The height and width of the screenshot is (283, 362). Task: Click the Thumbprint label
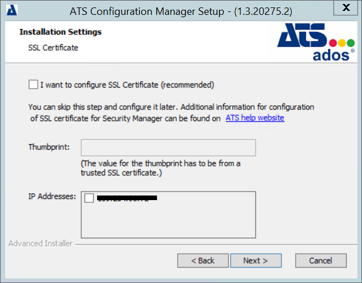pos(49,147)
